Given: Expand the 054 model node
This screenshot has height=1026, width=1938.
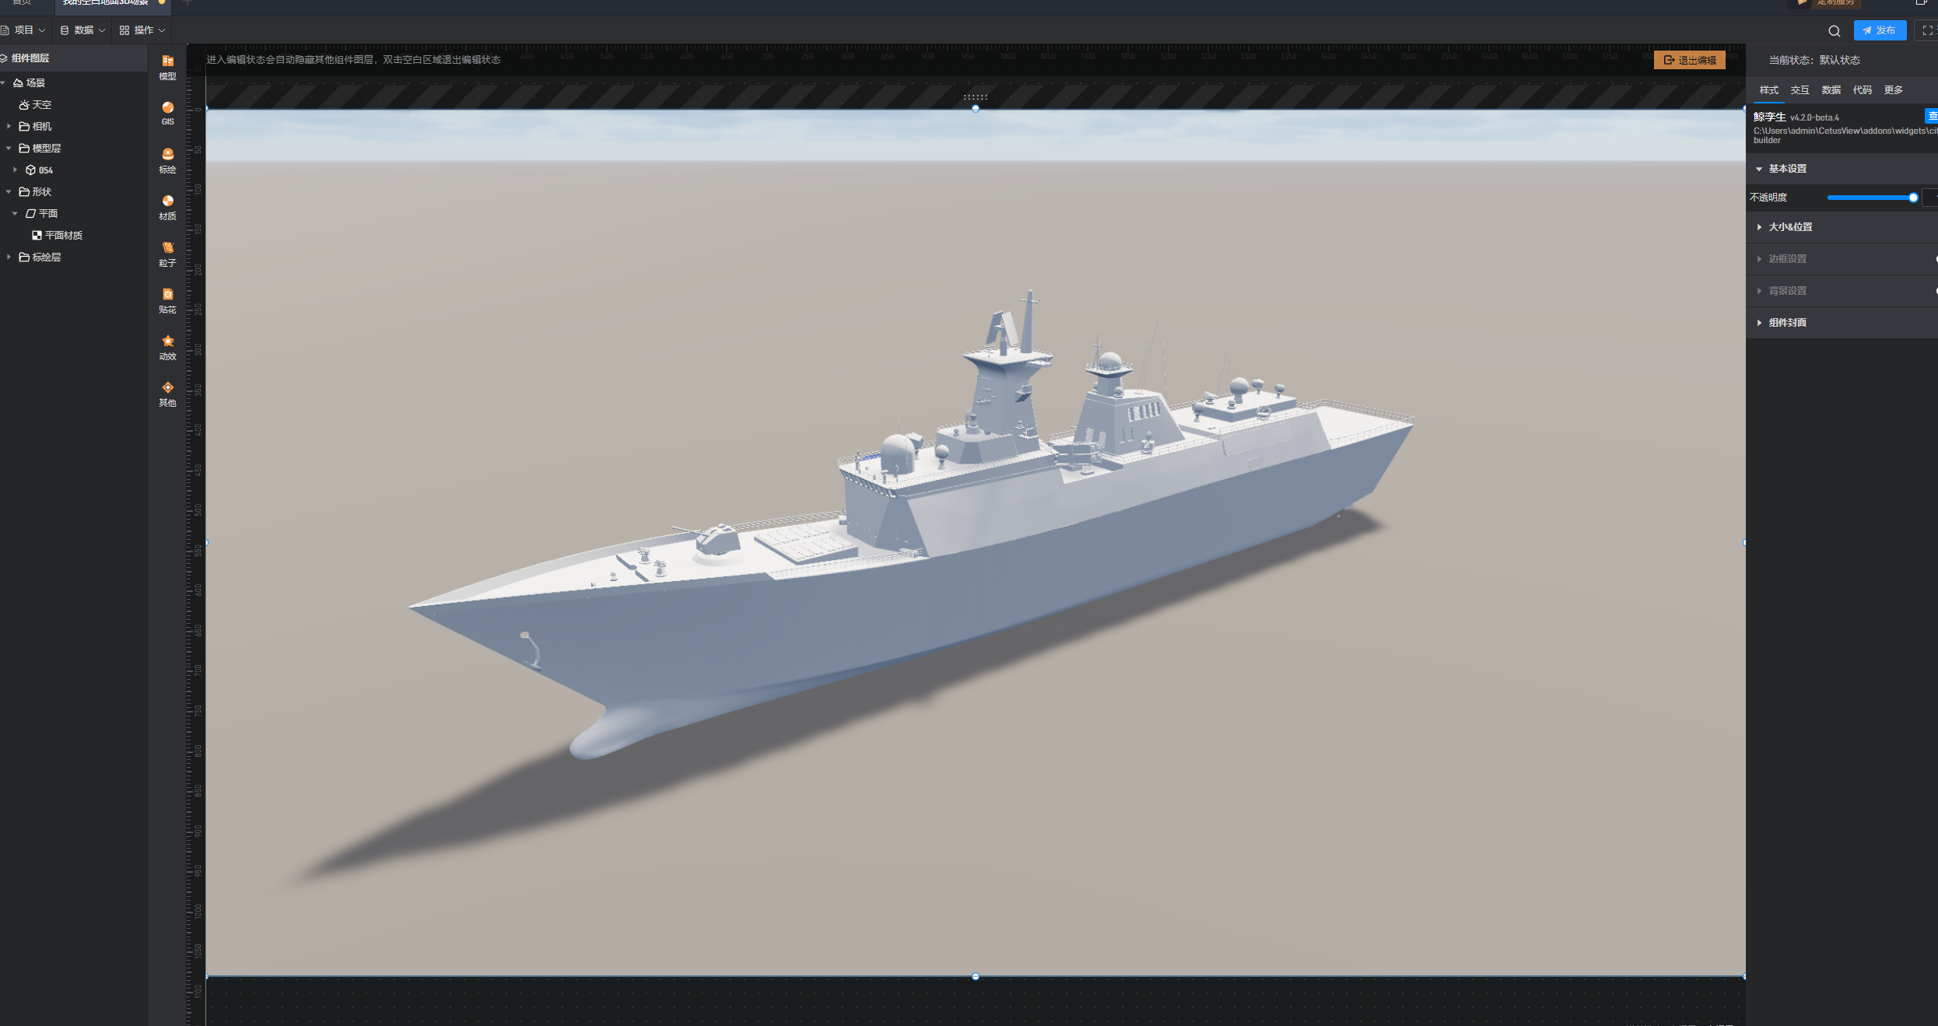Looking at the screenshot, I should (16, 170).
